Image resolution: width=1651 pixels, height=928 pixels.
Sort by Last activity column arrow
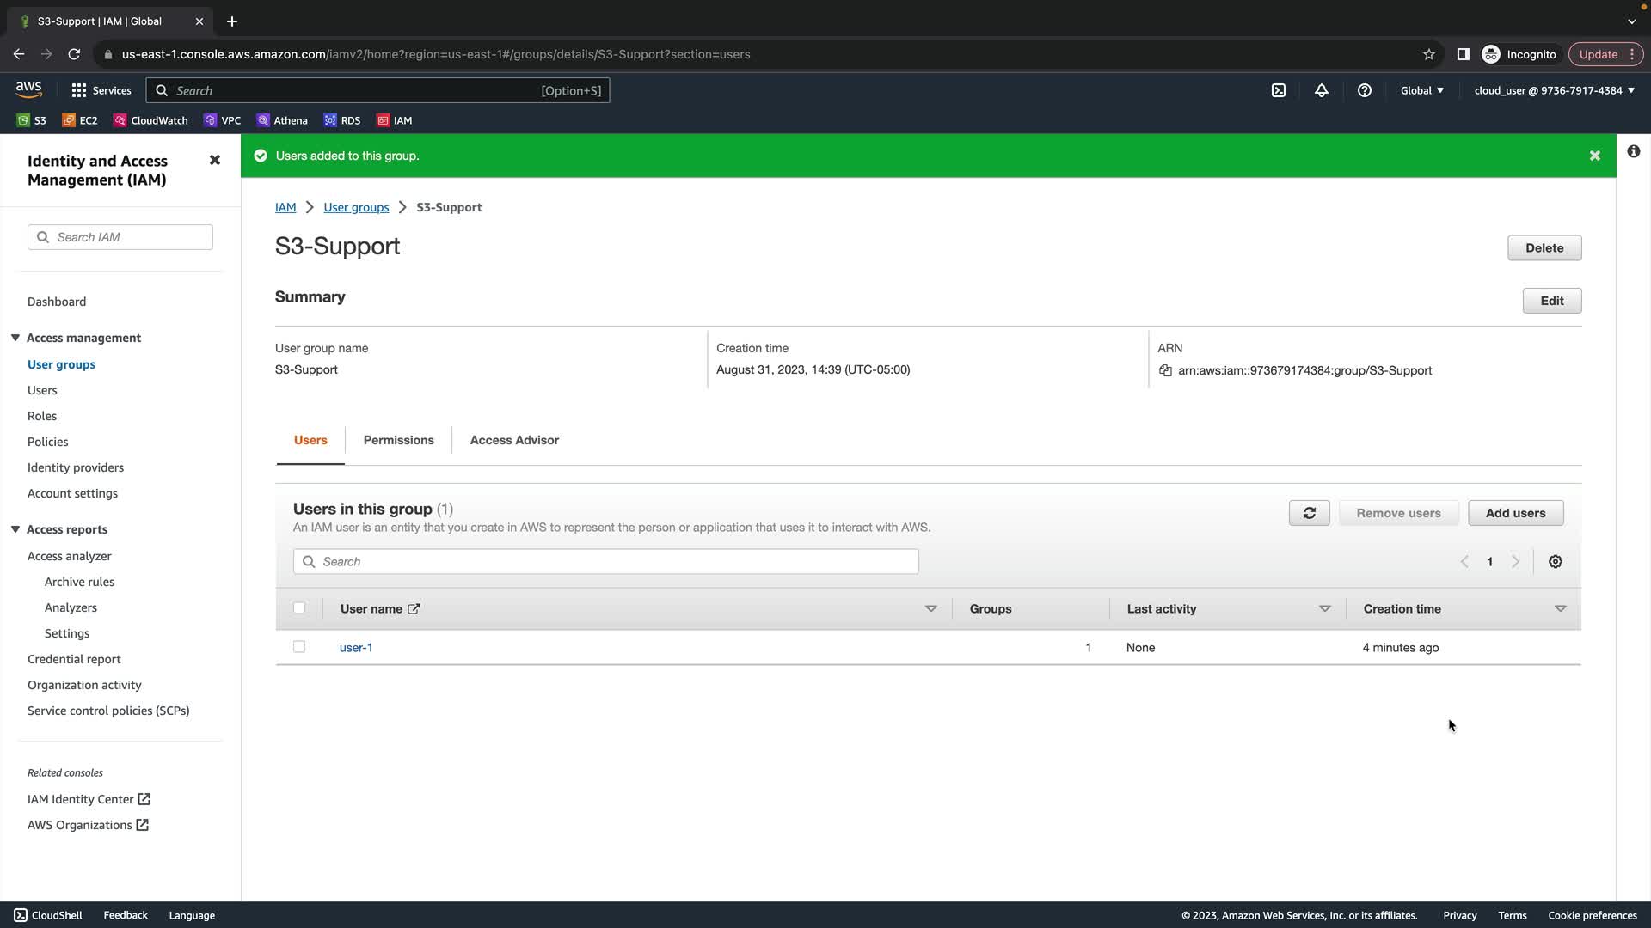pyautogui.click(x=1324, y=608)
